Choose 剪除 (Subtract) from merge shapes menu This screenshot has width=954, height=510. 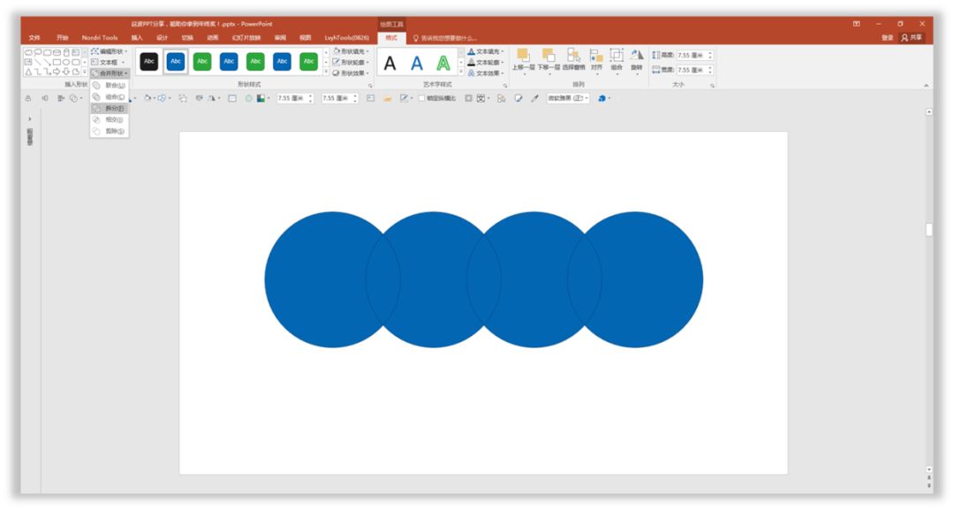tap(110, 132)
